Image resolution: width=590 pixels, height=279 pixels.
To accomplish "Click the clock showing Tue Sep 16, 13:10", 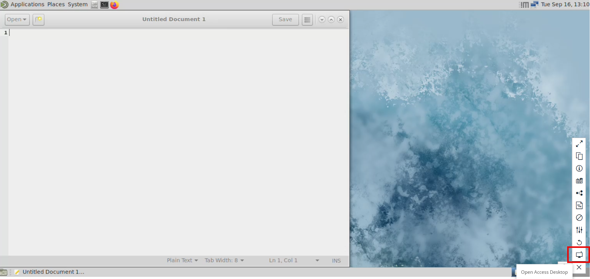I will point(565,4).
